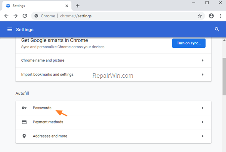Image resolution: width=226 pixels, height=152 pixels.
Task: Maximize the Chrome window
Action: [x=207, y=3]
